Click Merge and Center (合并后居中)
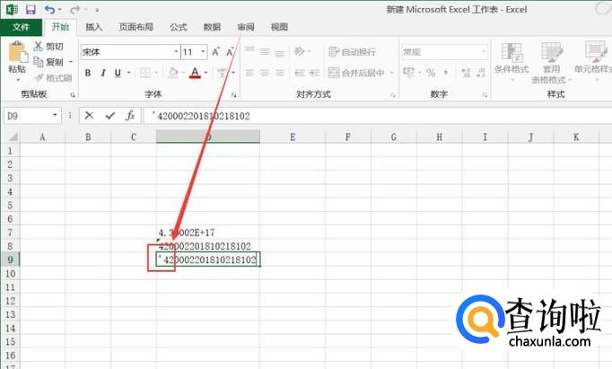Viewport: 612px width, 369px height. pos(356,73)
